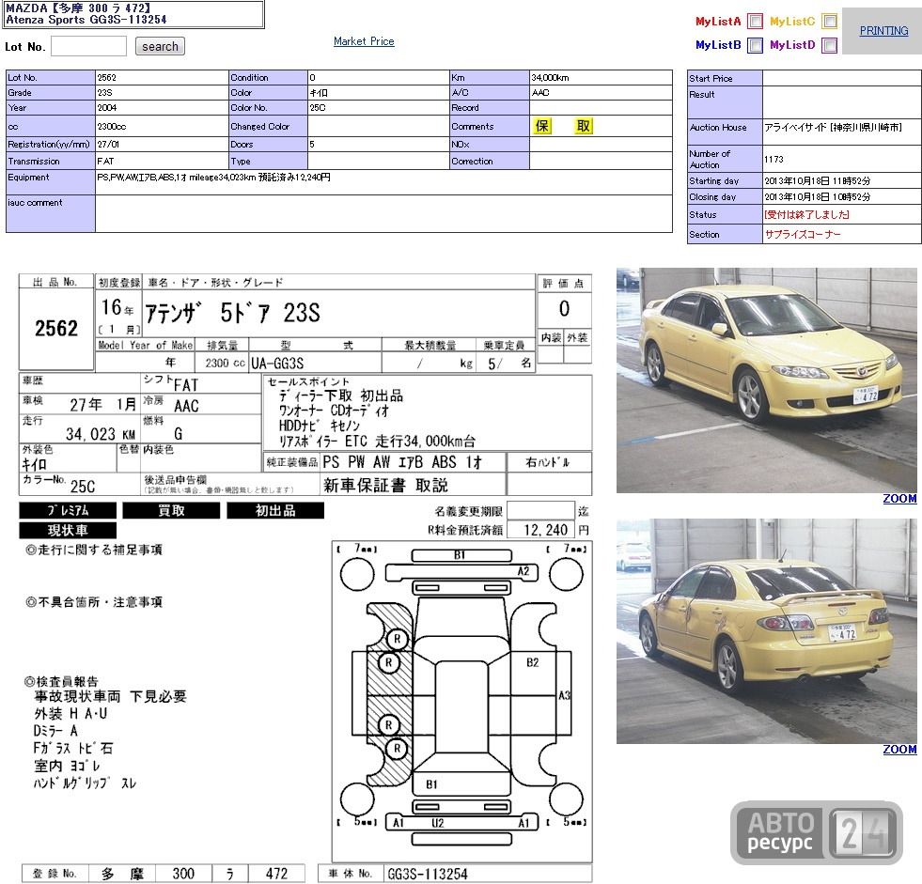Click the U2 mark on rear bumper diagram

[x=437, y=823]
